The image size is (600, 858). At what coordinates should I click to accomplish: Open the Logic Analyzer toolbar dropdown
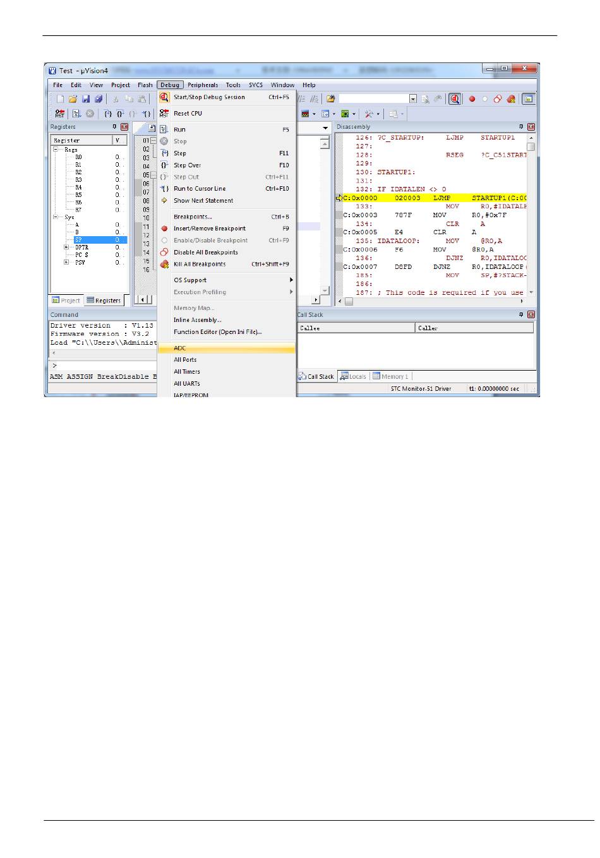point(314,114)
